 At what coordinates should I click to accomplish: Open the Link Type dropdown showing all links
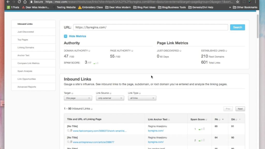(142, 98)
